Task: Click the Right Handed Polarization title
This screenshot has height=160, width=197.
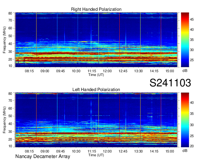Action: pyautogui.click(x=96, y=9)
